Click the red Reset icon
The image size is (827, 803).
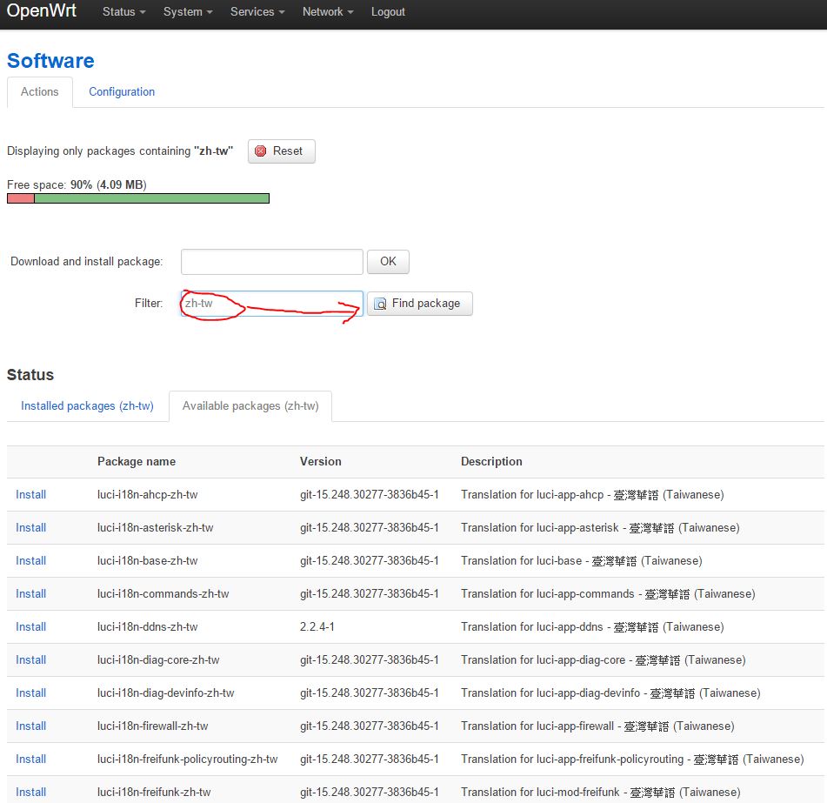point(260,151)
